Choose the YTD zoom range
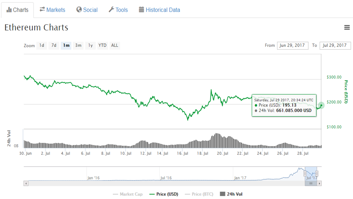Image resolution: width=353 pixels, height=199 pixels. [x=102, y=45]
